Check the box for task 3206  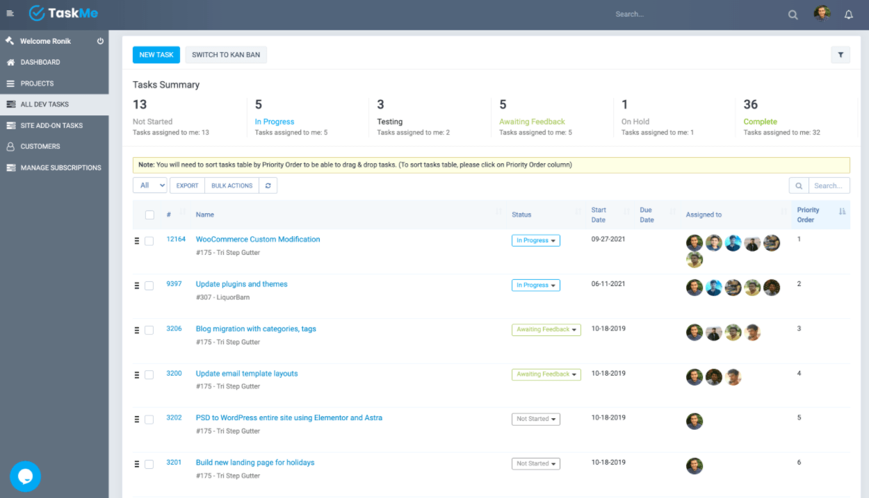149,331
